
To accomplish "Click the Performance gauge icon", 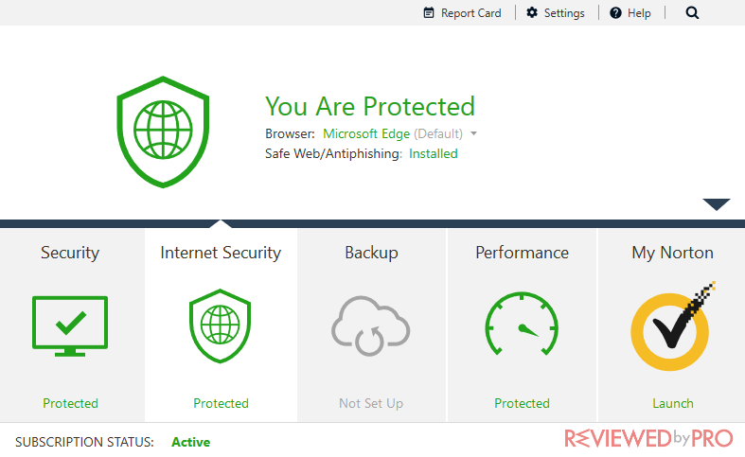I will pos(522,324).
